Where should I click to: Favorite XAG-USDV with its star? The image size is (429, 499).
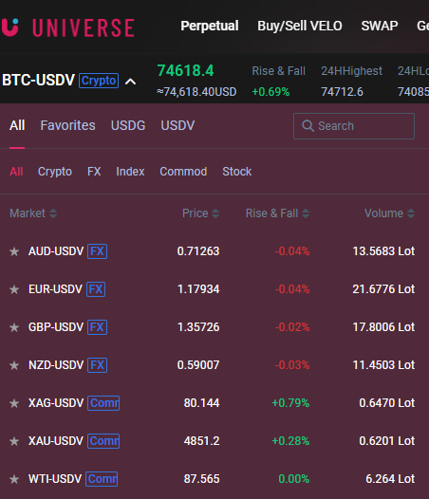(14, 403)
